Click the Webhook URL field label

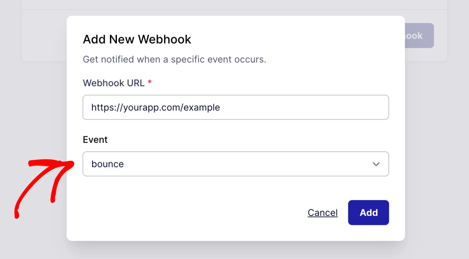[114, 83]
